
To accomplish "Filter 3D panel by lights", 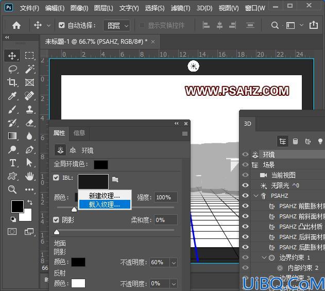I will (320, 141).
